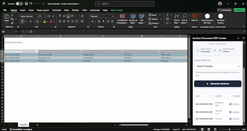This screenshot has width=247, height=131.
Task: Expand the Sort & Filter menu
Action: (177, 19)
